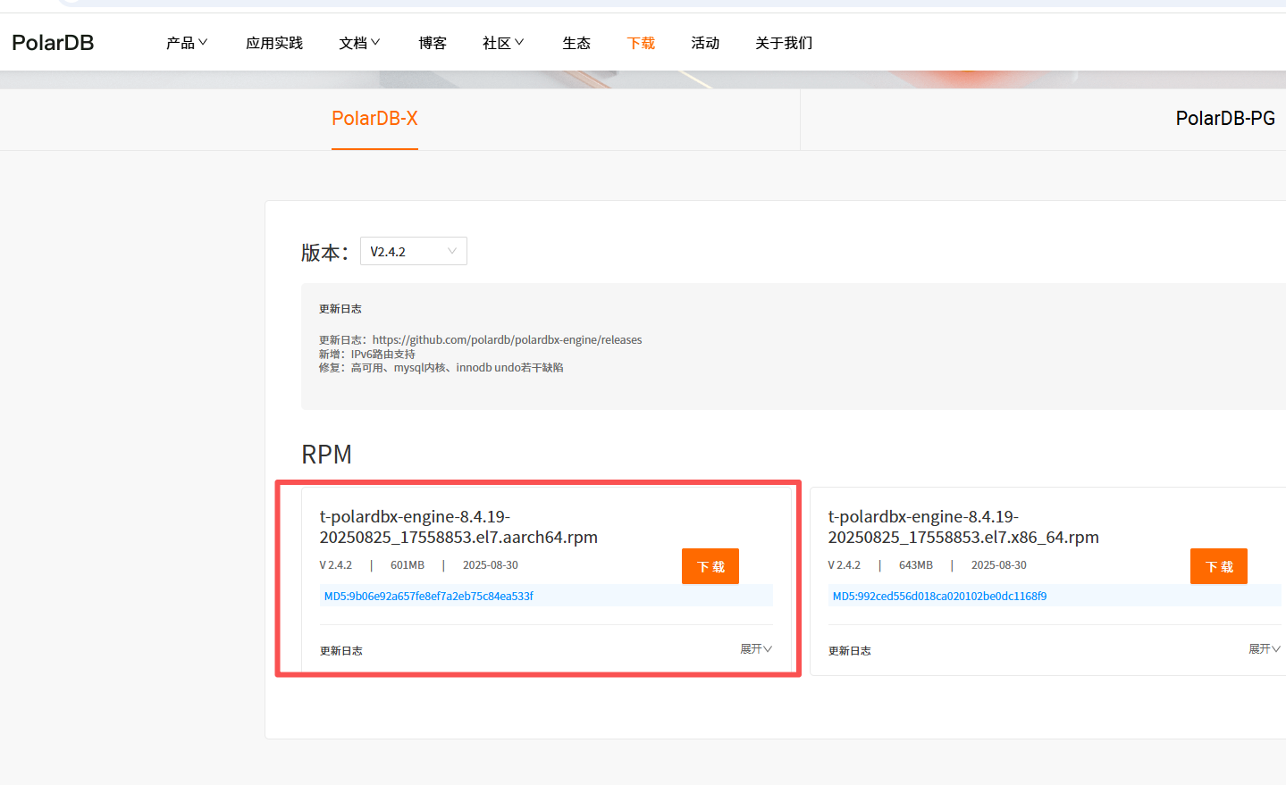Viewport: 1286px width, 785px height.
Task: Click the 643MB file size
Action: pyautogui.click(x=916, y=565)
